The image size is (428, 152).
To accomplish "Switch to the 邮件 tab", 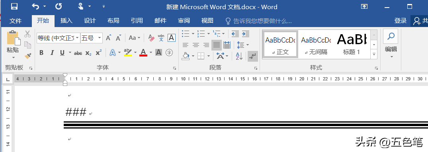I will pos(160,21).
